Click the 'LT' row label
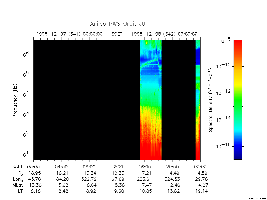267x200 pixels. (20, 191)
